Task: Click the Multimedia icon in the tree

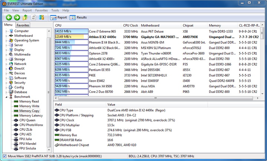Action: [x=11, y=54]
